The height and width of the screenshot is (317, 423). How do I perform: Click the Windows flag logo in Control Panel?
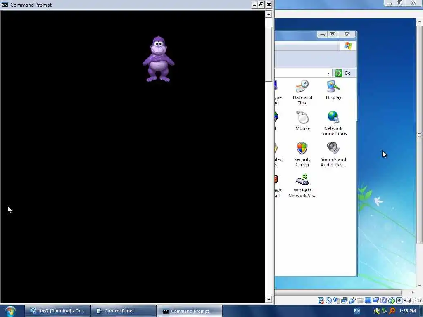(x=348, y=45)
